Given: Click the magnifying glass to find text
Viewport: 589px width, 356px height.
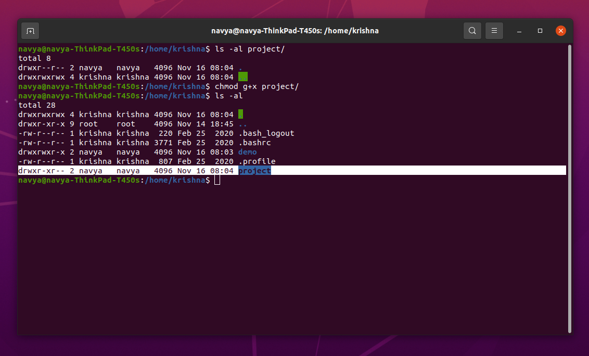Looking at the screenshot, I should pos(472,31).
